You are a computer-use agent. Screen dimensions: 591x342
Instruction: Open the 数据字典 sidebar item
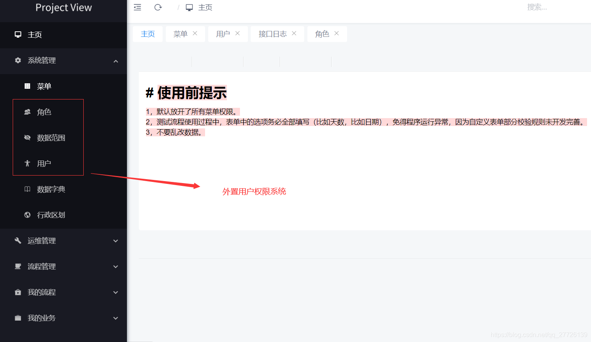[x=63, y=189]
